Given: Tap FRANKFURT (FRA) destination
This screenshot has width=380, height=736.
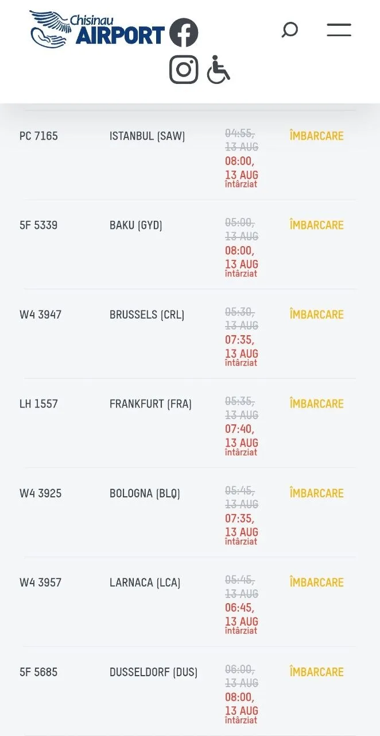Looking at the screenshot, I should [150, 404].
